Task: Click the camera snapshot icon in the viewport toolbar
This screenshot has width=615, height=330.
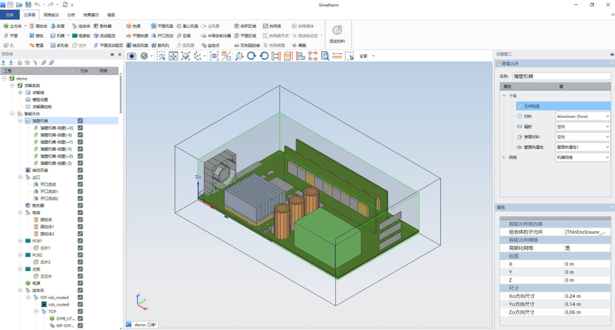Action: 132,56
